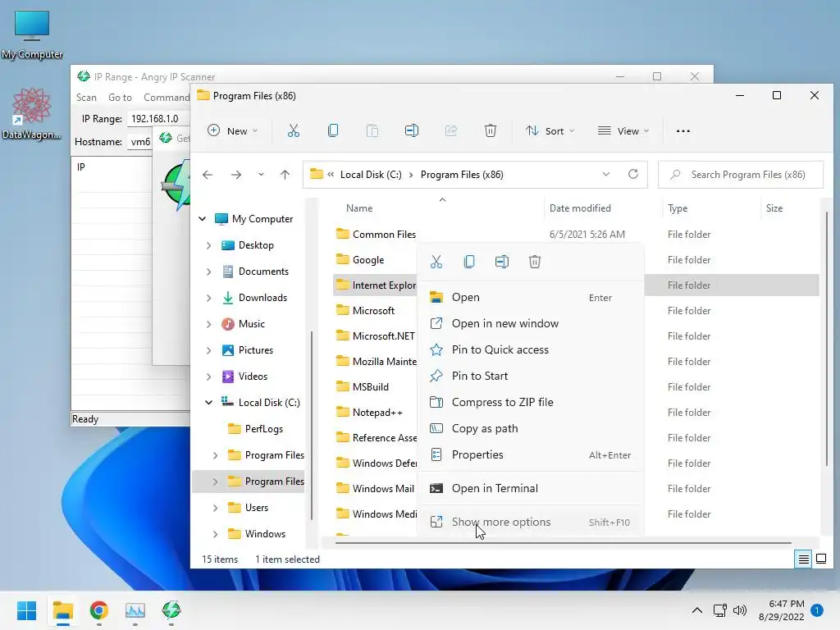This screenshot has width=840, height=630.
Task: Click the Name column header
Action: tap(359, 208)
